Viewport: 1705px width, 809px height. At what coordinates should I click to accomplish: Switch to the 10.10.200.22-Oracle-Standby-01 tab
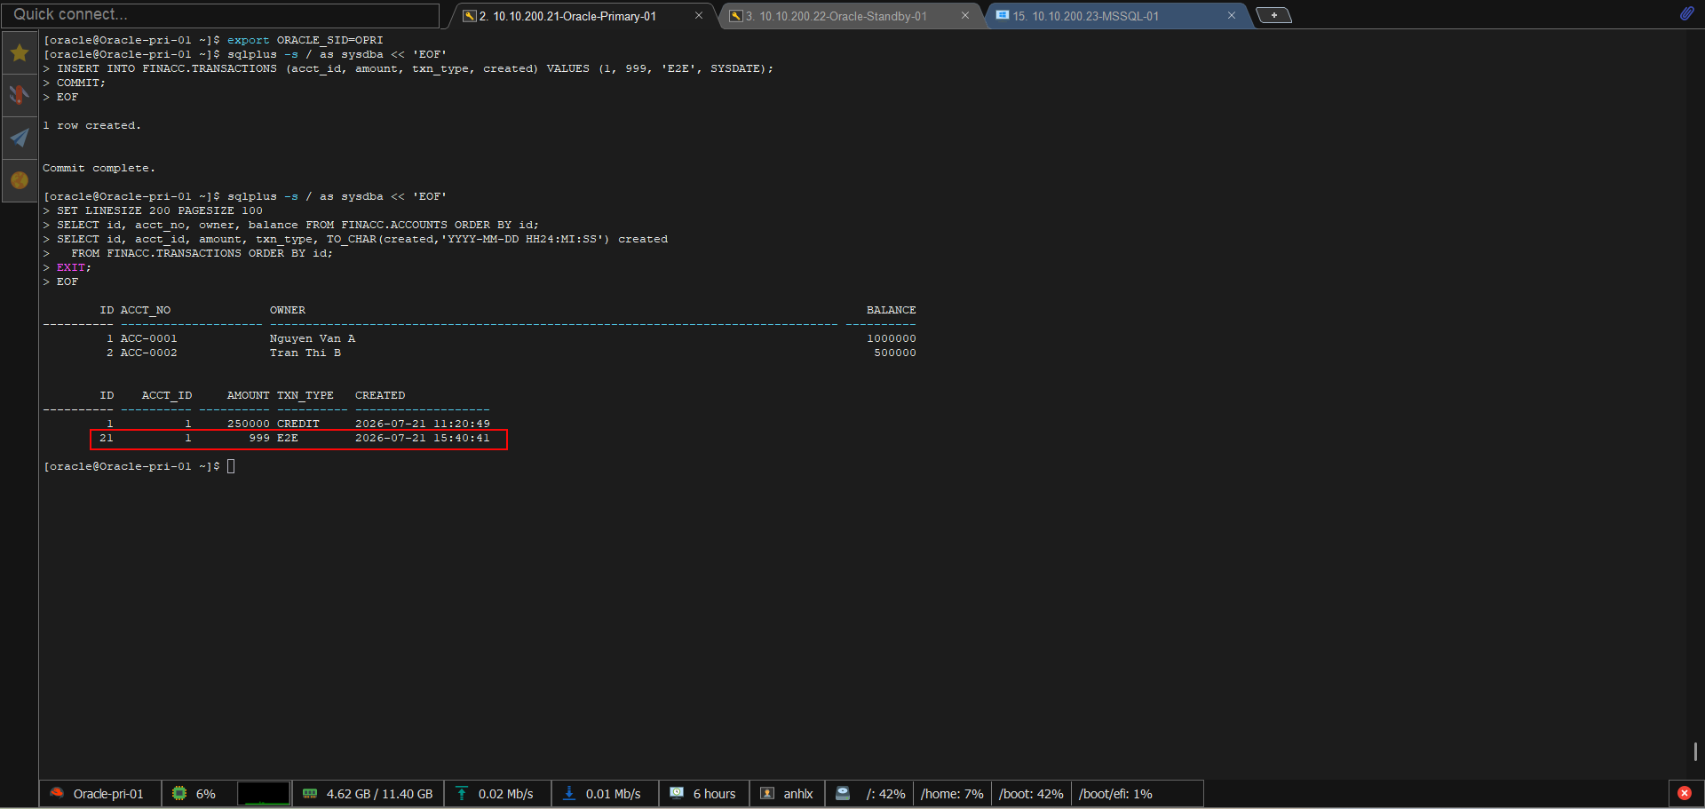[842, 16]
